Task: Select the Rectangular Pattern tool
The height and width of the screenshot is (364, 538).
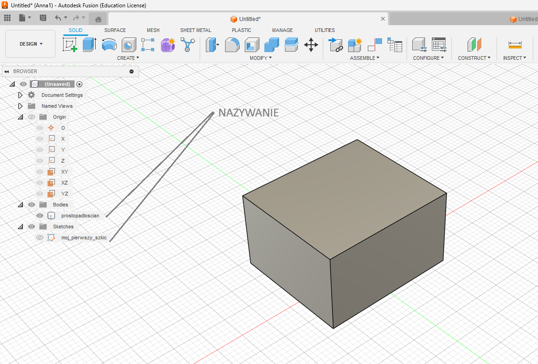Action: pos(148,44)
